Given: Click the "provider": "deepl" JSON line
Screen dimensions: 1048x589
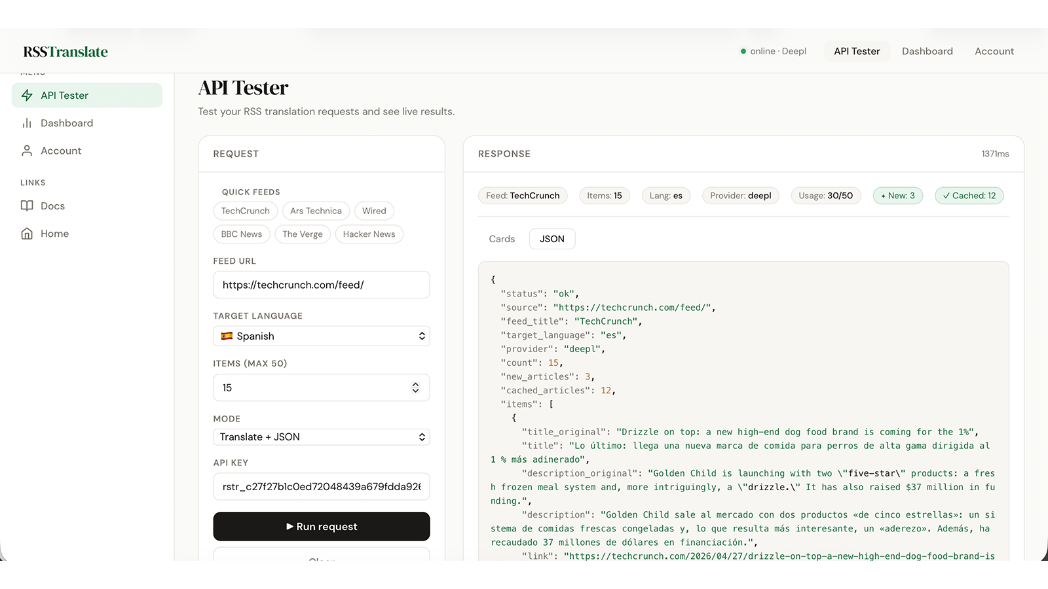Looking at the screenshot, I should point(553,349).
